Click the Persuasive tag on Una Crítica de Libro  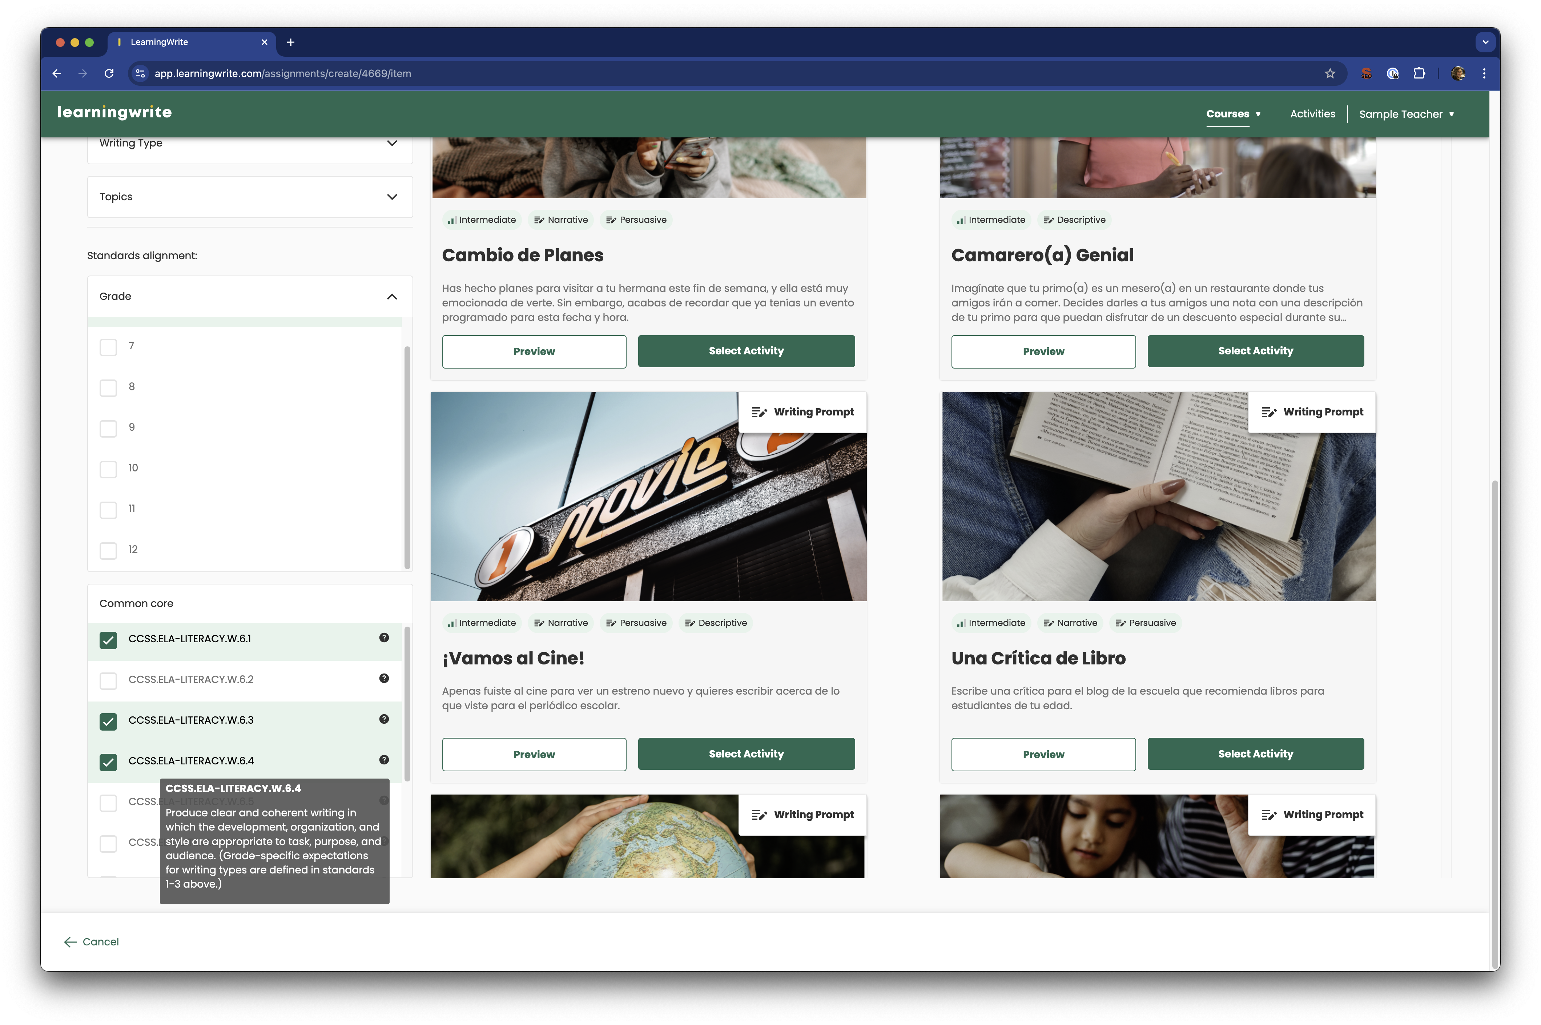pos(1145,622)
